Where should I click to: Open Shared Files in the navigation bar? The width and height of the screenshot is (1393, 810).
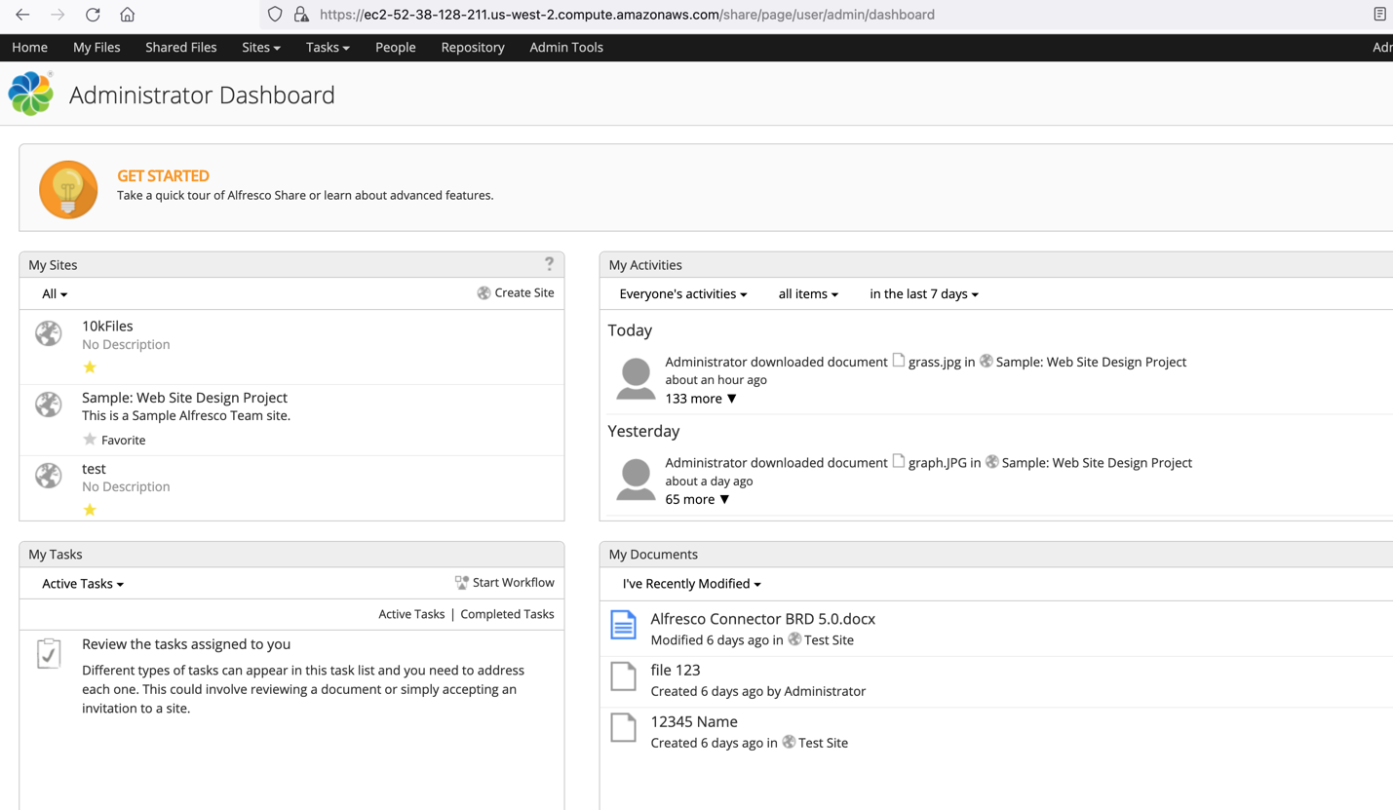181,47
